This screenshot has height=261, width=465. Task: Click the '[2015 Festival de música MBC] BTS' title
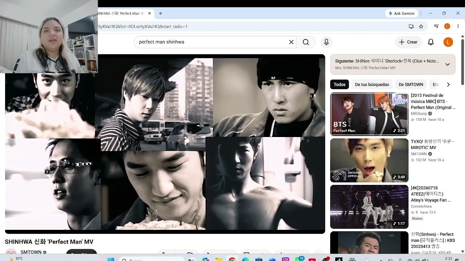[x=433, y=101]
